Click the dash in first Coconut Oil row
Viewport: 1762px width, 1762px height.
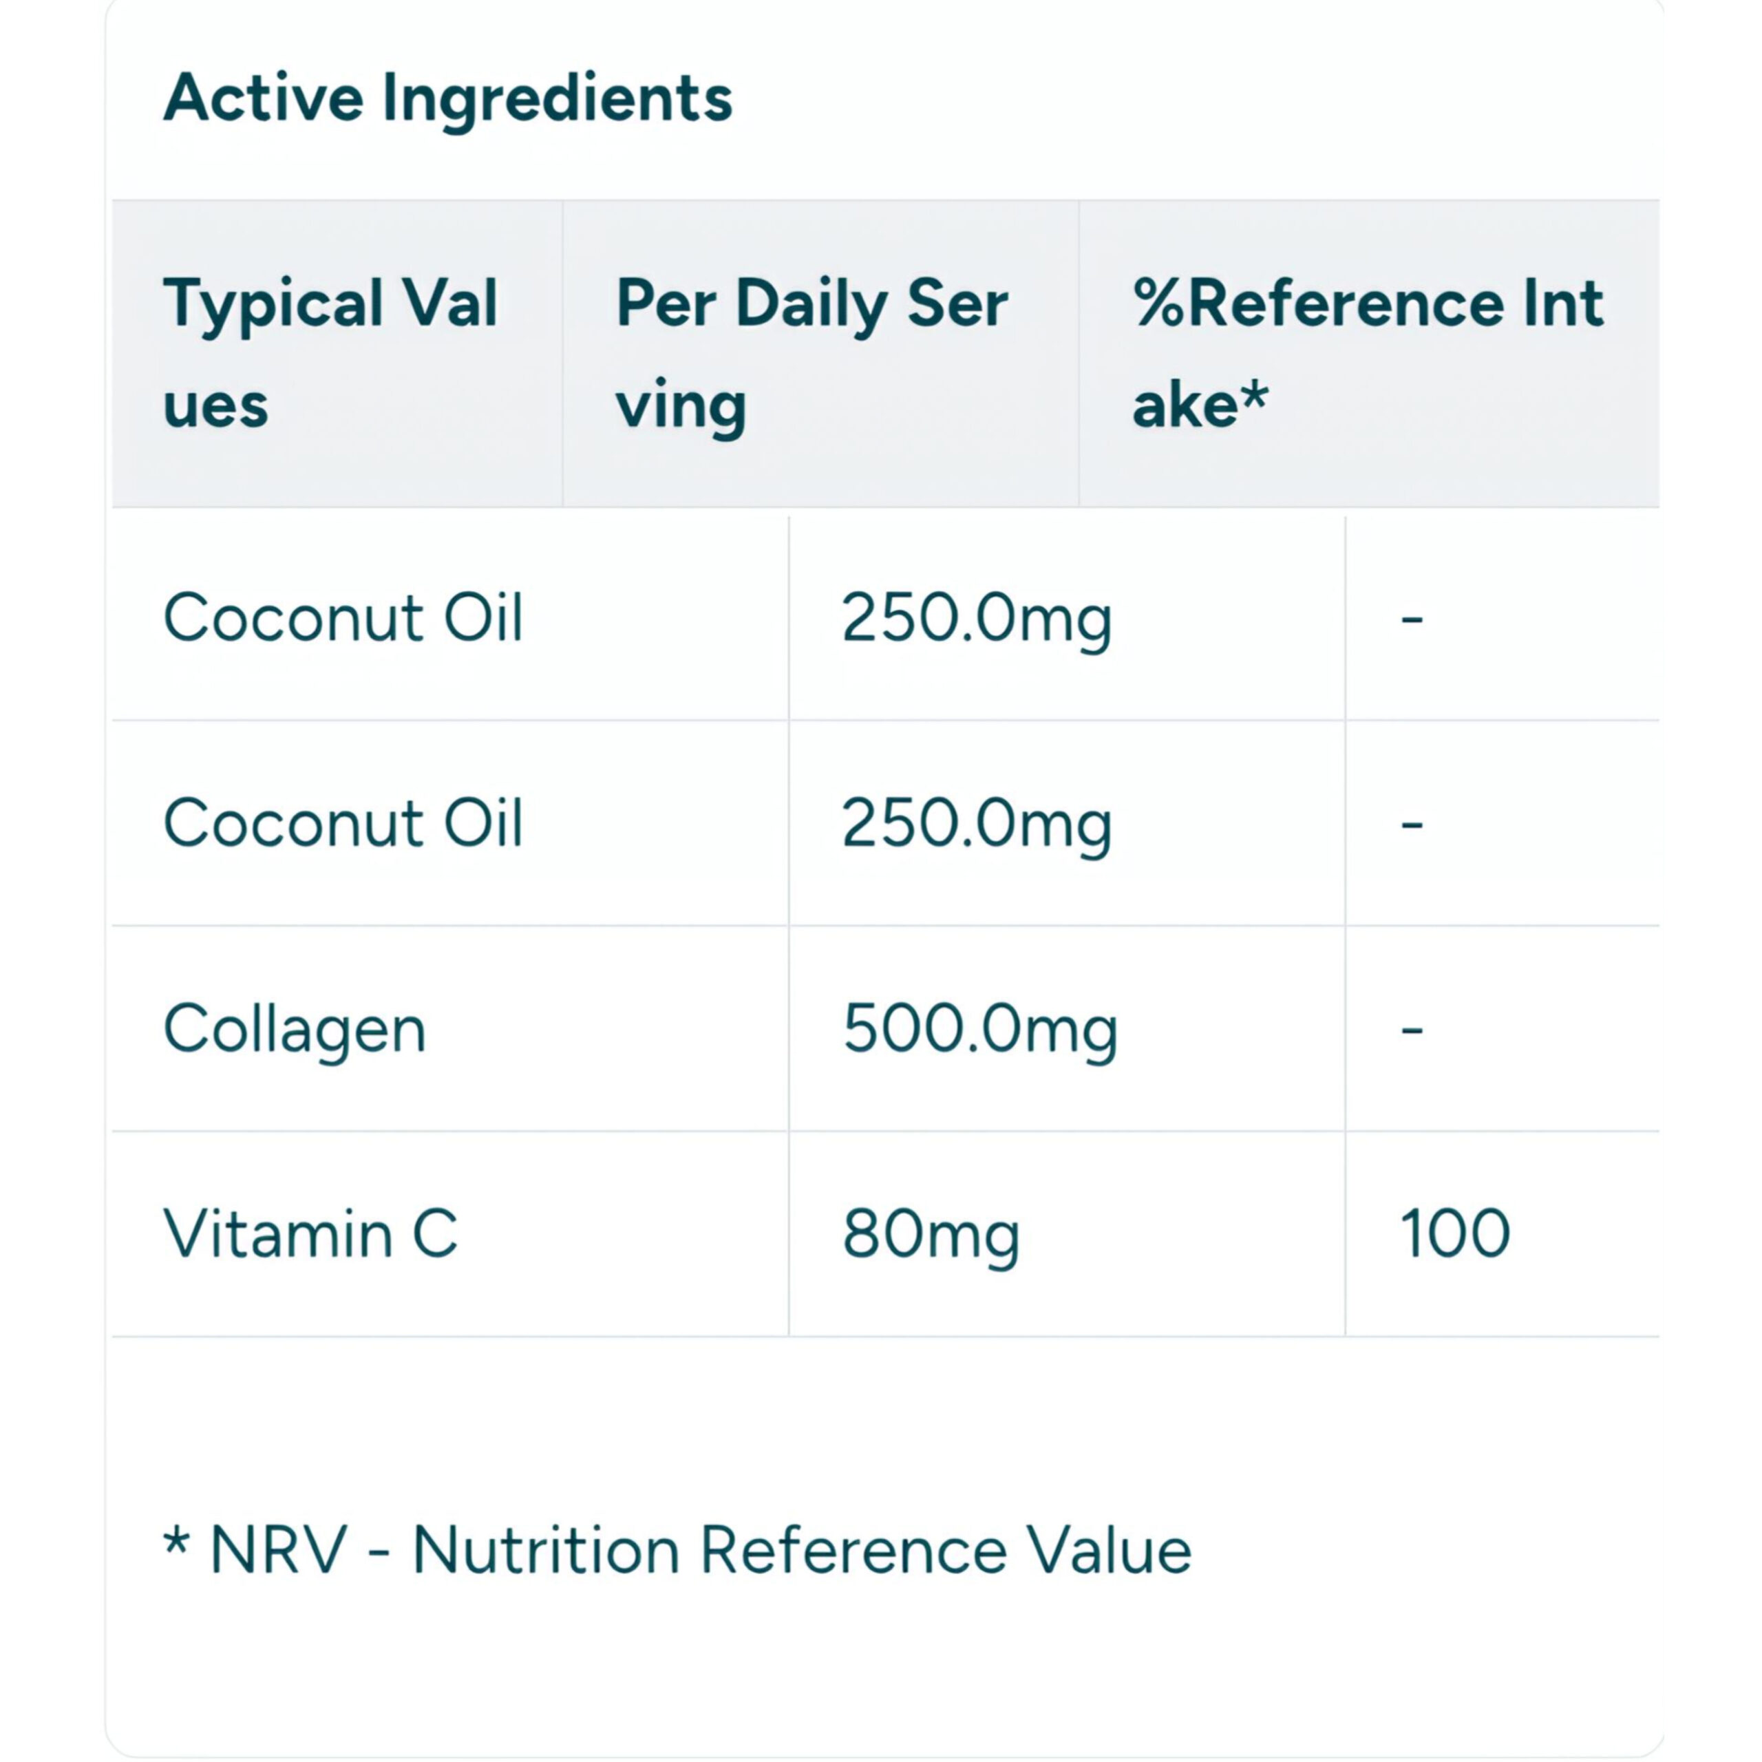point(1412,619)
